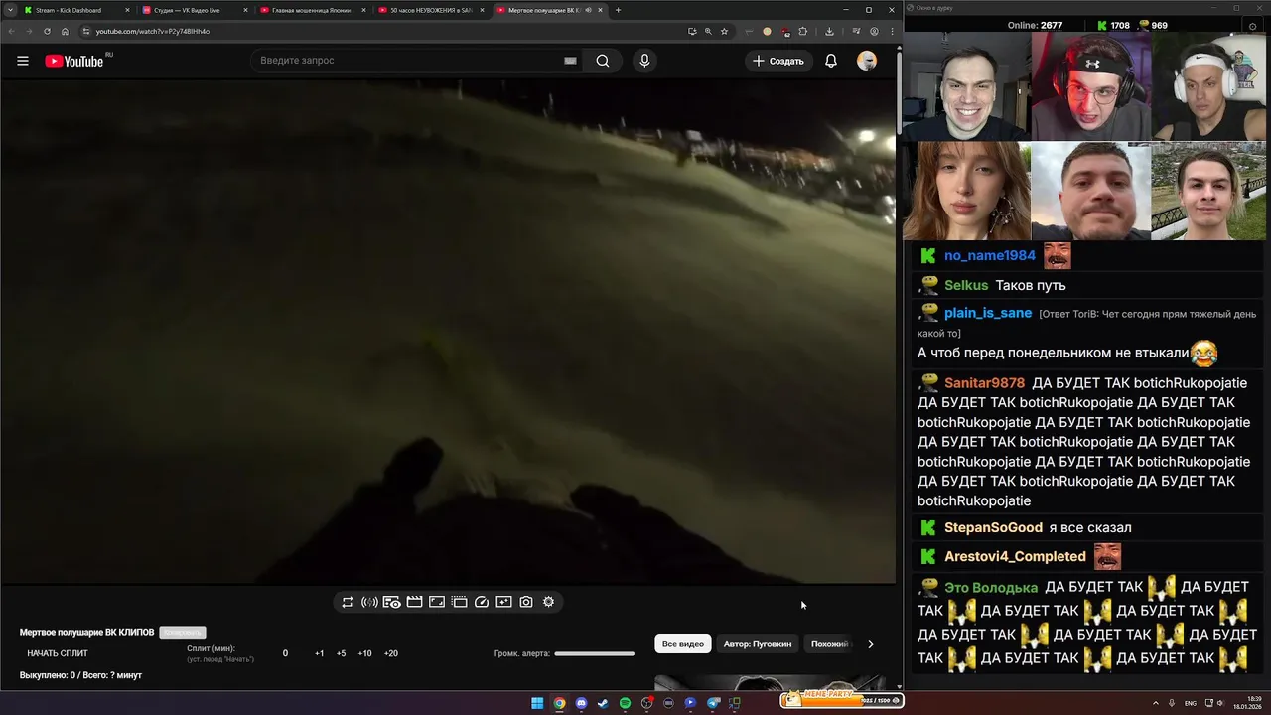Click the long-haired woman's webcam thumbnail
The height and width of the screenshot is (715, 1271).
pos(967,190)
